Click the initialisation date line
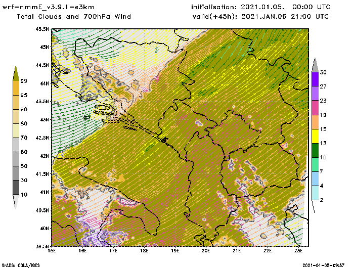354x268 pixels. coord(261,7)
